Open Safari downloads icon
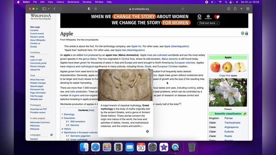 point(229,9)
